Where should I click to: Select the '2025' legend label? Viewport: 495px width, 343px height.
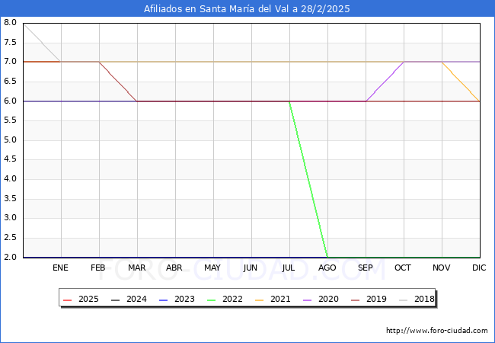click(x=88, y=299)
